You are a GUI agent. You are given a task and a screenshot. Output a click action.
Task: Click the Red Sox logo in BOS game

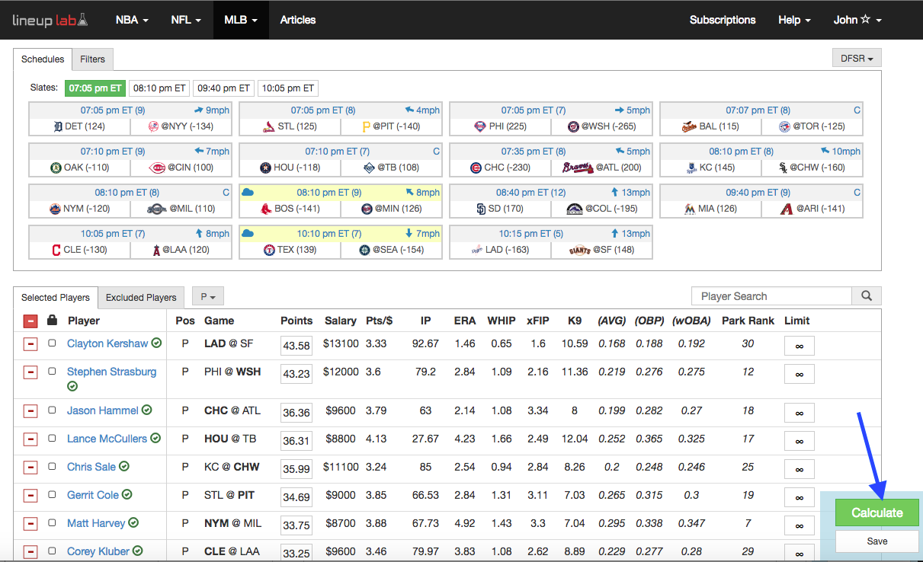coord(266,209)
